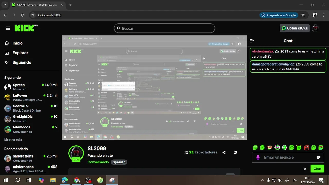Click the share stream icon
The height and width of the screenshot is (185, 329).
224,152
